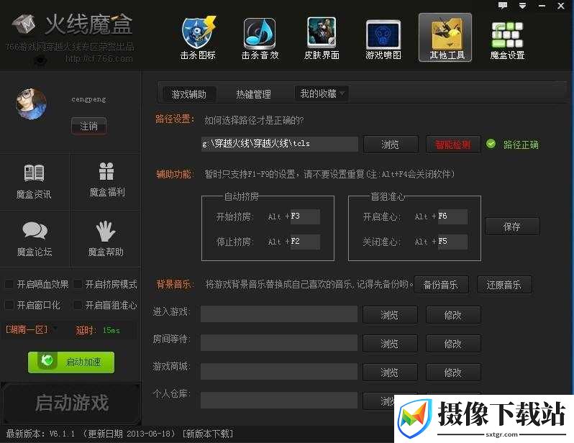
Task: Open the 皮肤界面 skin interface section
Action: 322,38
